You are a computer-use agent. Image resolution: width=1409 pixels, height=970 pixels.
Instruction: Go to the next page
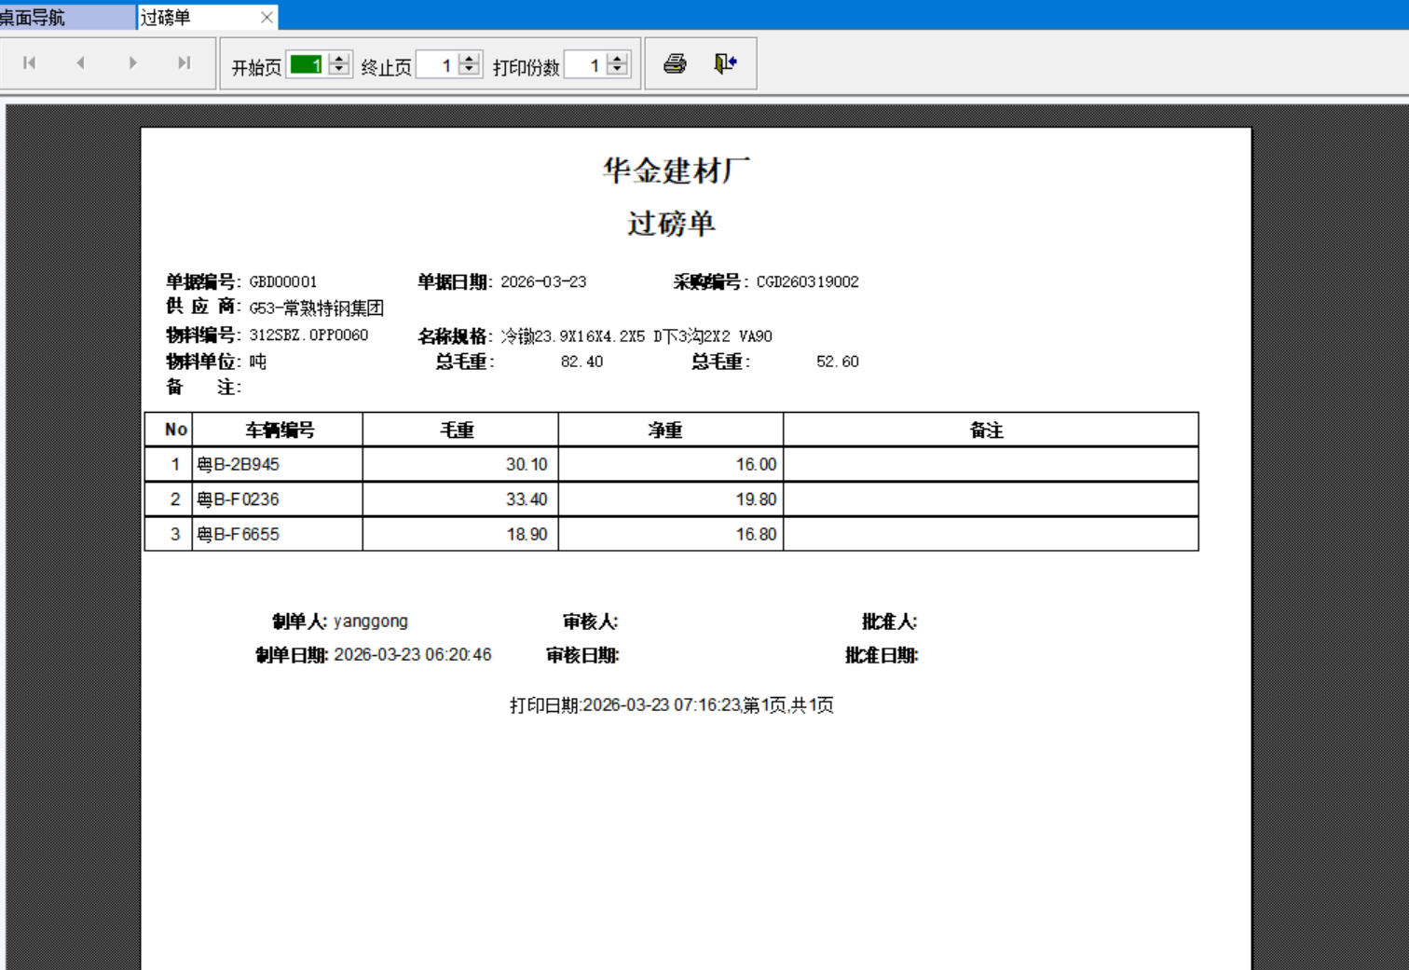pyautogui.click(x=132, y=63)
